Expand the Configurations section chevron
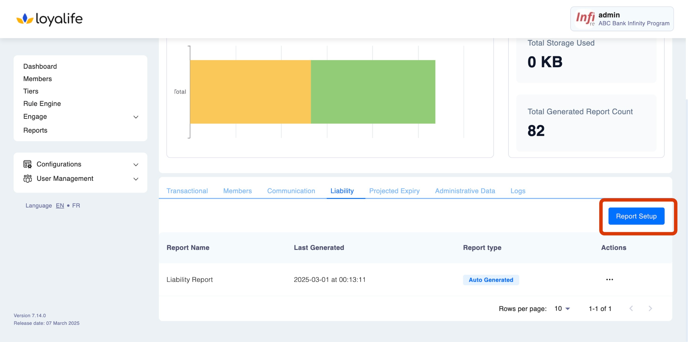 [136, 165]
